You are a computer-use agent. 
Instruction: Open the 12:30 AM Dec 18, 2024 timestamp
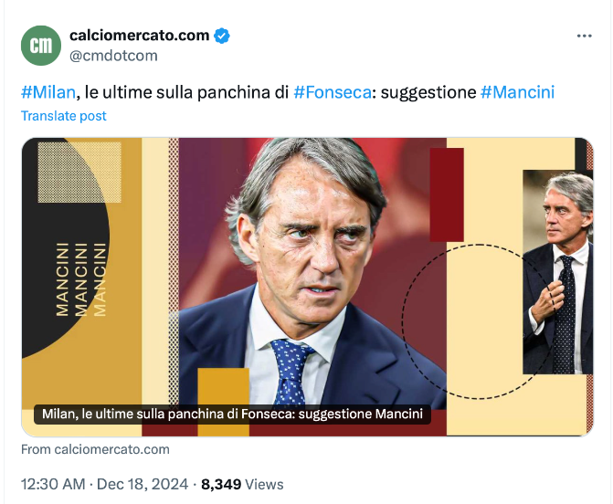105,485
